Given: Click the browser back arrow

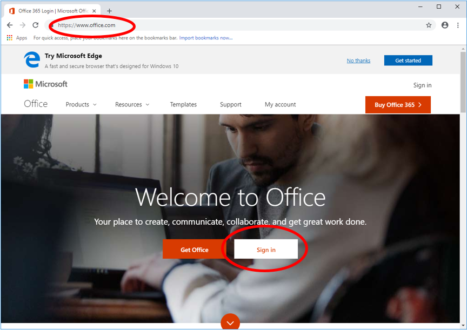Looking at the screenshot, I should pos(10,25).
